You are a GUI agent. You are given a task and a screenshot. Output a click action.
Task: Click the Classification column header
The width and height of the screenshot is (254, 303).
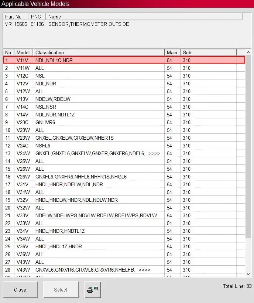pos(99,52)
